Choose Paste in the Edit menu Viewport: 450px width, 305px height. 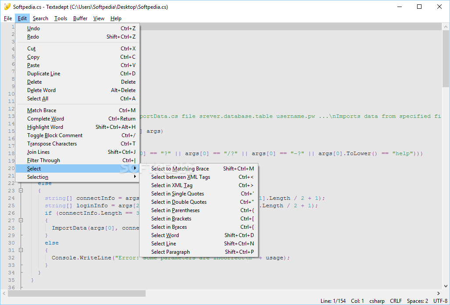(78, 65)
